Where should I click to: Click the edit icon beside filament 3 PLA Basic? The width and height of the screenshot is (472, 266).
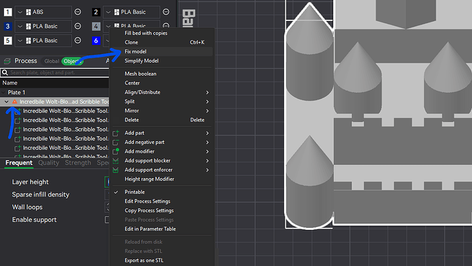[78, 26]
